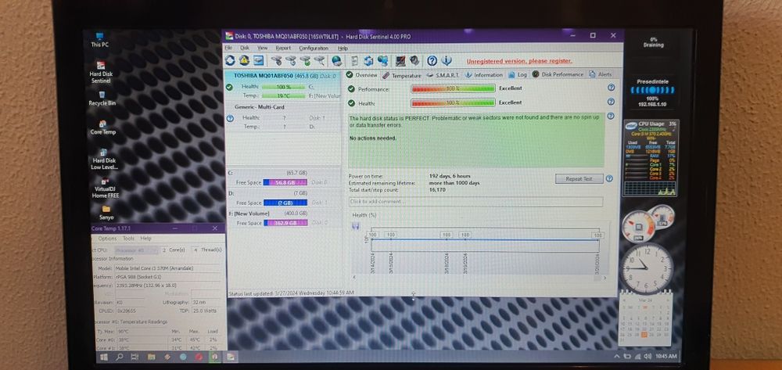Open the Configuration menu
This screenshot has width=782, height=370.
(x=314, y=48)
